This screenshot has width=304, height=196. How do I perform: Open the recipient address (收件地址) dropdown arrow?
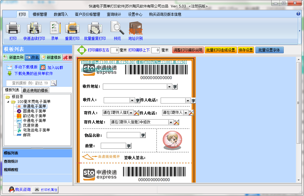169,87
